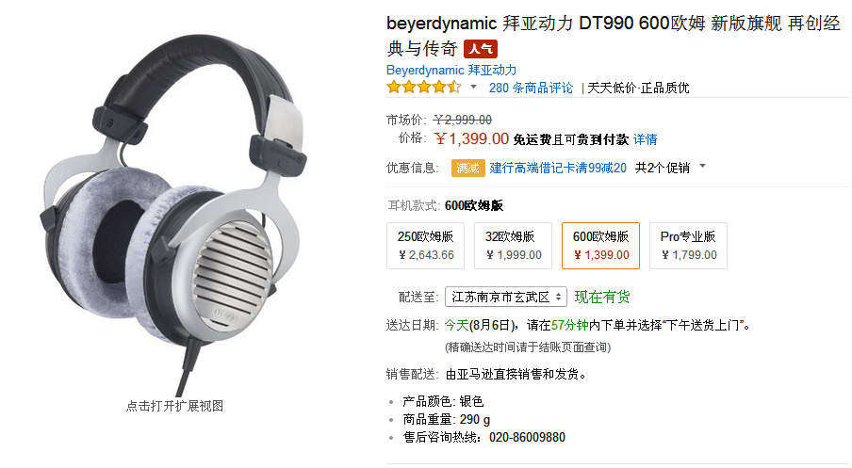This screenshot has height=468, width=852.
Task: Click the orange 满减 promotion tag
Action: pos(467,168)
